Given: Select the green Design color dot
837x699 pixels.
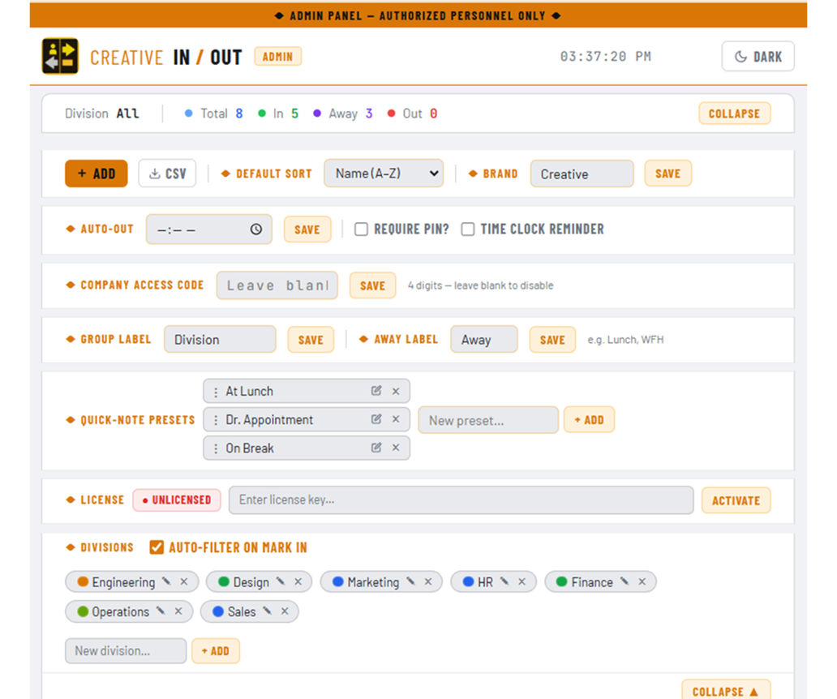Looking at the screenshot, I should click(224, 581).
